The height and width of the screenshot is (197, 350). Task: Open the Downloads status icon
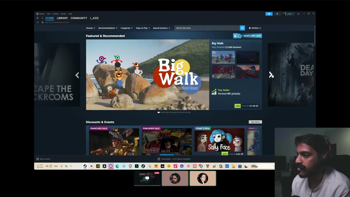(159, 159)
